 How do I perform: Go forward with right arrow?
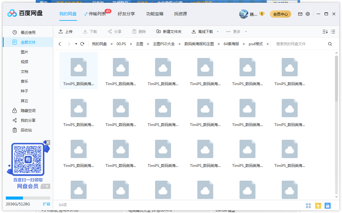(69, 44)
